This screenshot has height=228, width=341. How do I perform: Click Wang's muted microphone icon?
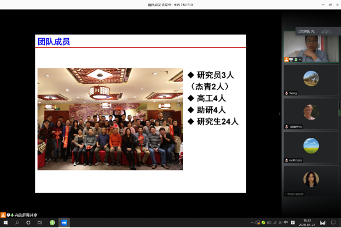287,93
